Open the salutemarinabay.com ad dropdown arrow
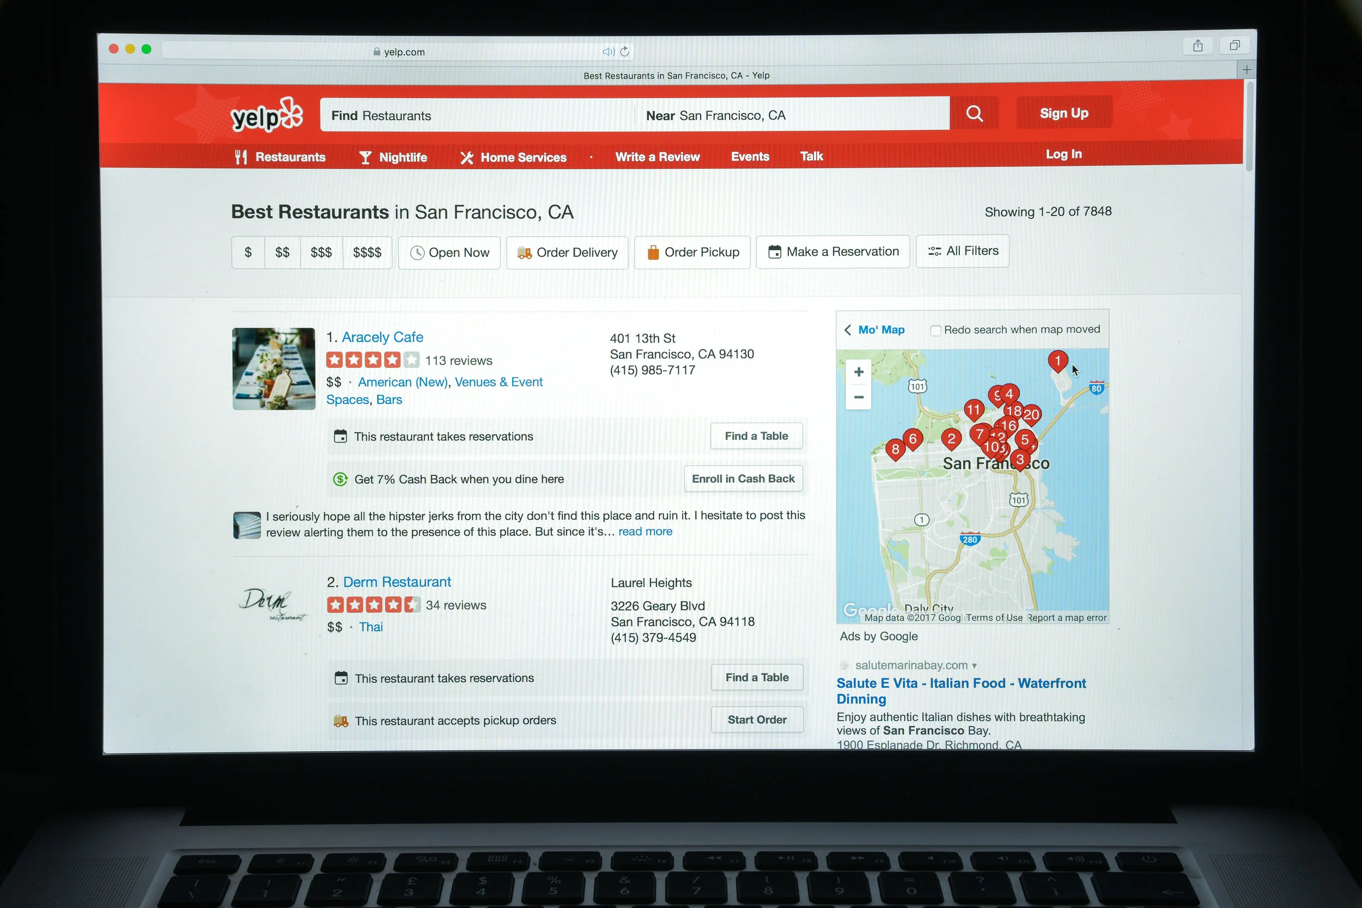The height and width of the screenshot is (908, 1362). [974, 666]
